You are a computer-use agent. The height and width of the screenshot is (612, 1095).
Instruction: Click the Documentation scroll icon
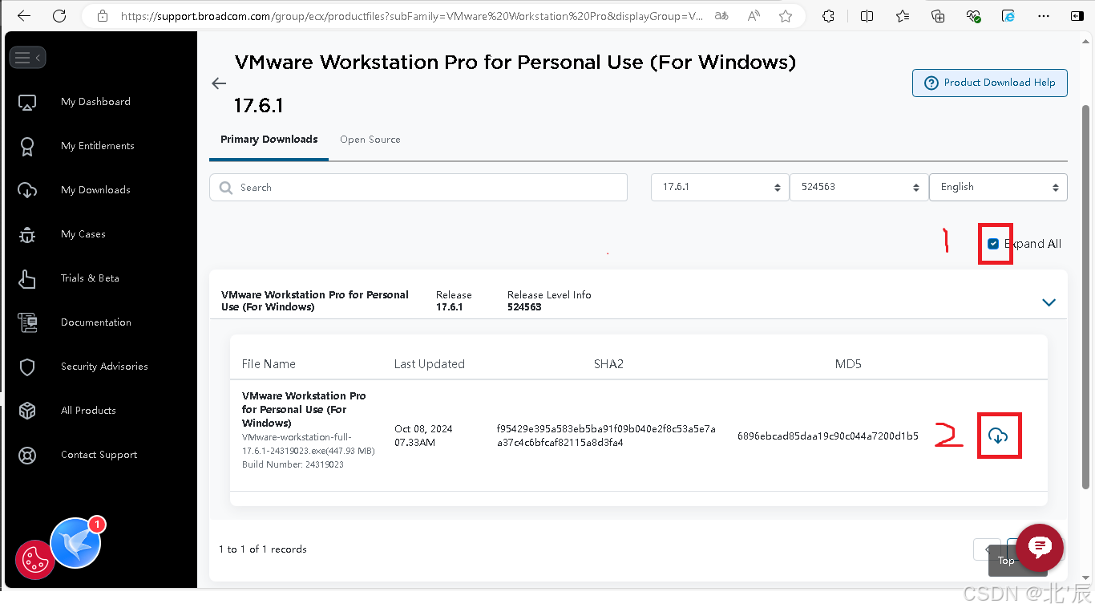click(27, 322)
